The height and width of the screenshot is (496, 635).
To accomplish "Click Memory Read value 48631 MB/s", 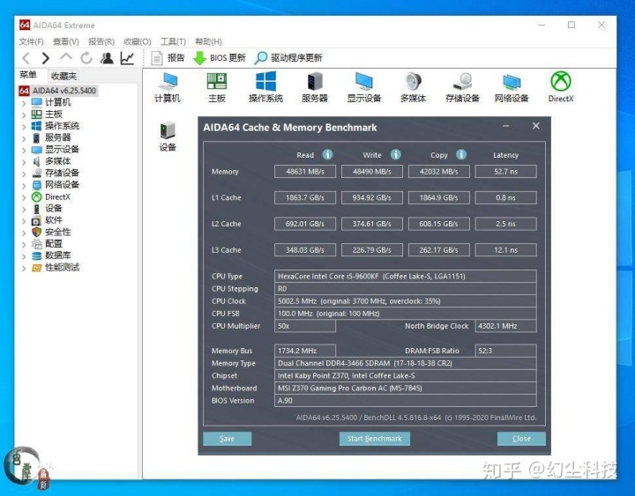I will [x=305, y=172].
